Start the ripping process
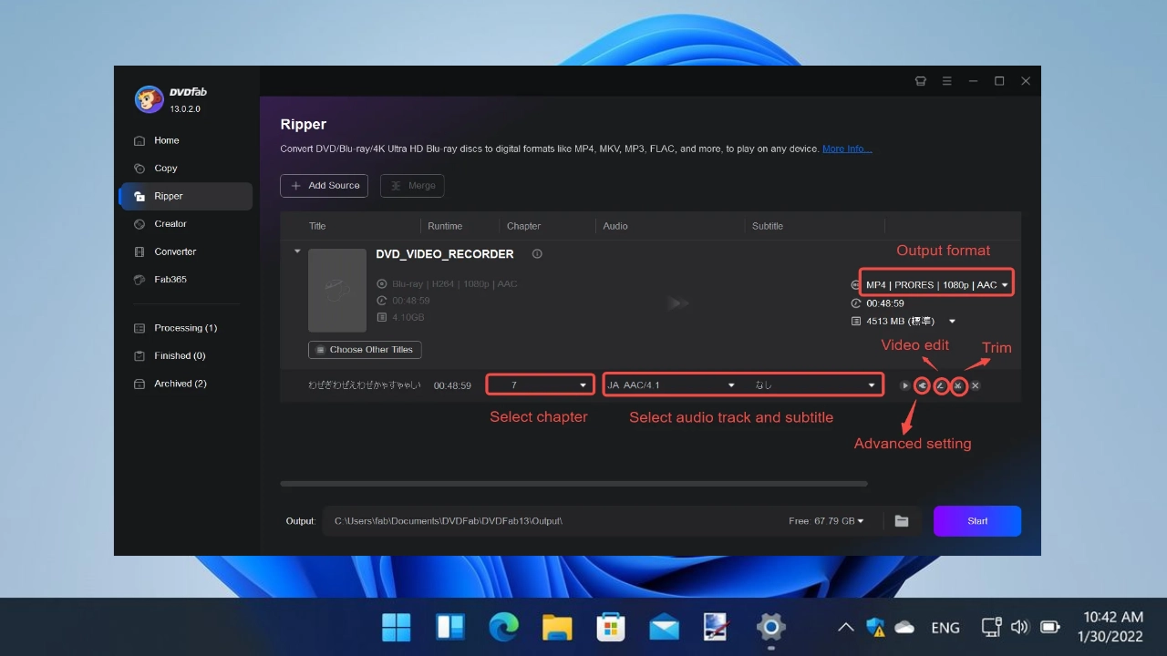The width and height of the screenshot is (1167, 656). pyautogui.click(x=977, y=521)
